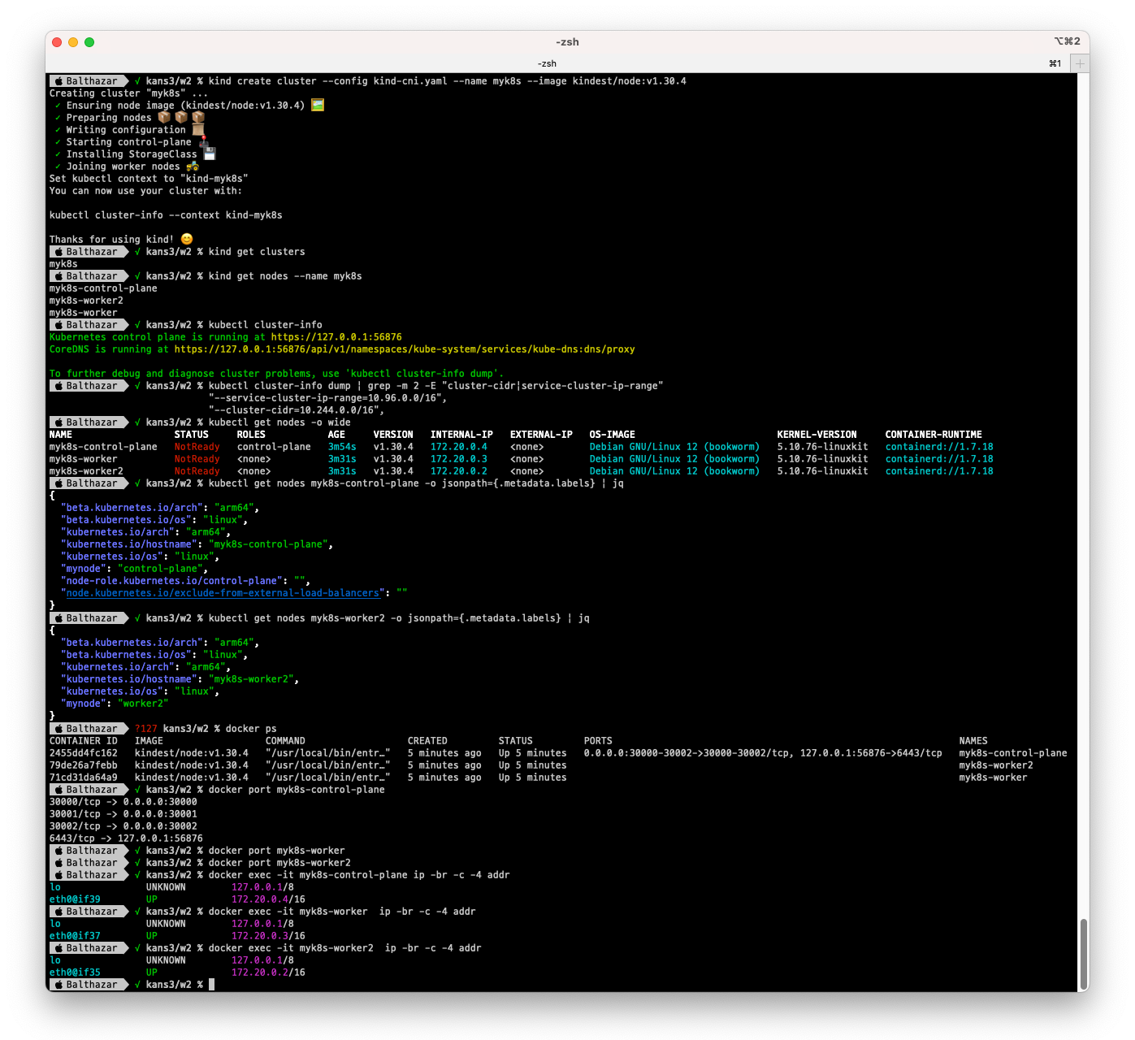Viewport: 1135px width, 1040px height.
Task: Click the floppy disk emoji after Installing StorageClass
Action: pos(210,154)
